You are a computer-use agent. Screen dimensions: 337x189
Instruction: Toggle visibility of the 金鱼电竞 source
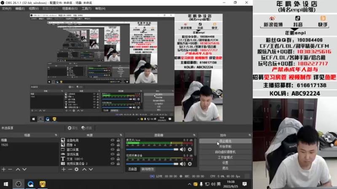112,140
